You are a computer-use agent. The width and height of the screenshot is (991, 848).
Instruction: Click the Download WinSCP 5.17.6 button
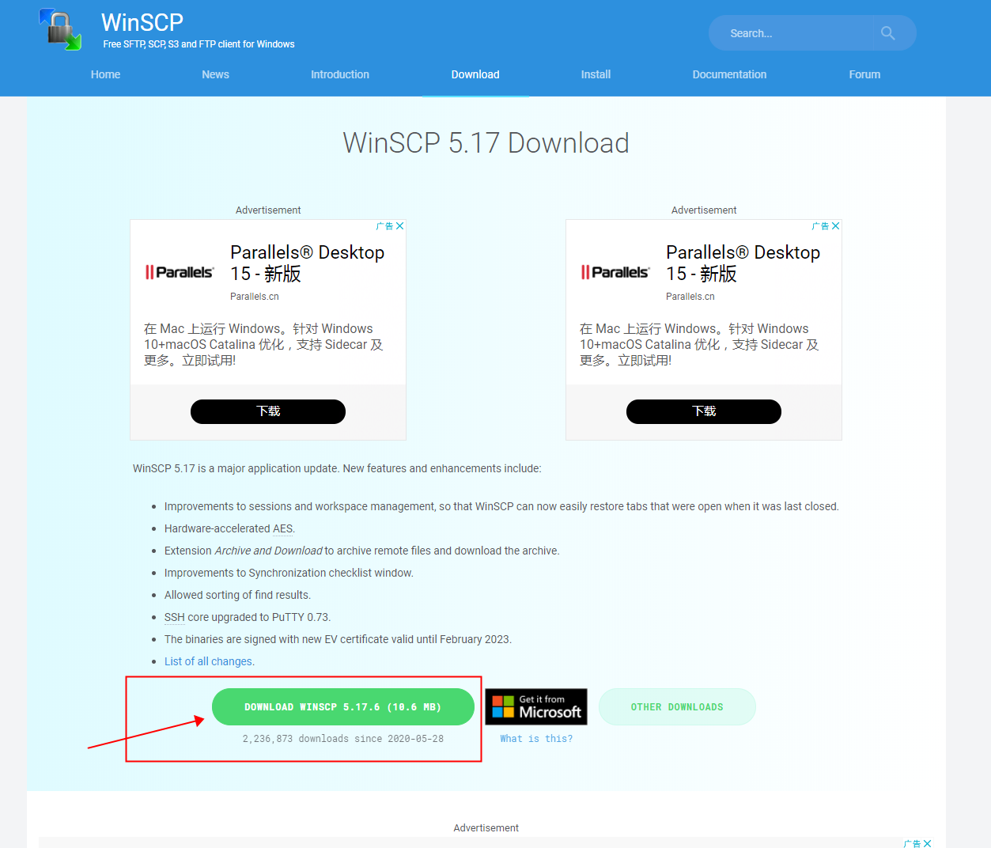coord(343,707)
